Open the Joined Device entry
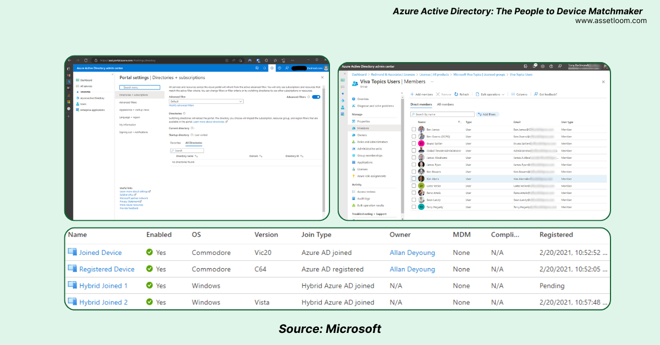Image resolution: width=660 pixels, height=345 pixels. tap(100, 253)
